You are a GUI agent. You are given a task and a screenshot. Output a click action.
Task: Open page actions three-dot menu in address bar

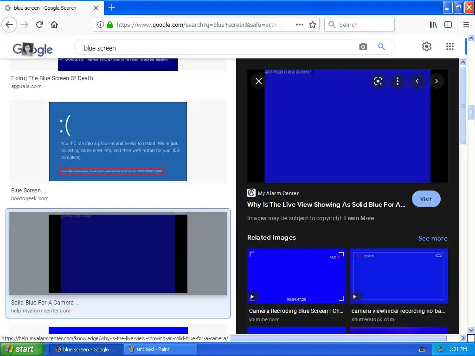[299, 25]
